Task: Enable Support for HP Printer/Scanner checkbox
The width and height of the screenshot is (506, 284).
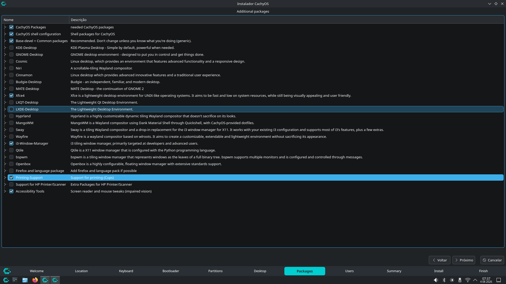Action: coord(11,184)
